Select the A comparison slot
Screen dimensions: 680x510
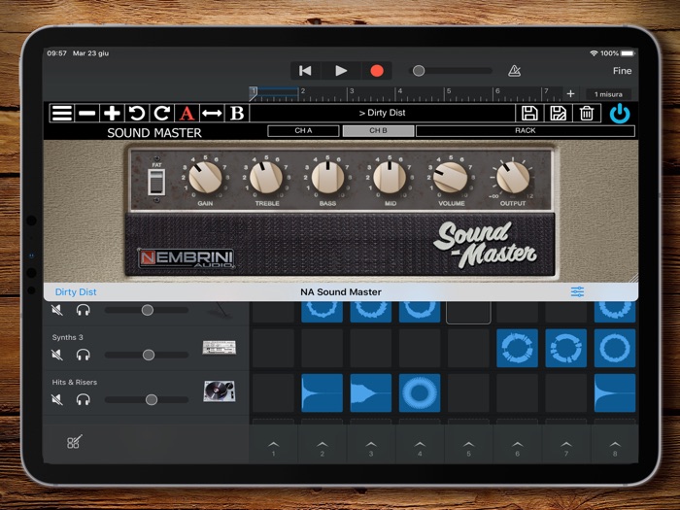pos(187,114)
